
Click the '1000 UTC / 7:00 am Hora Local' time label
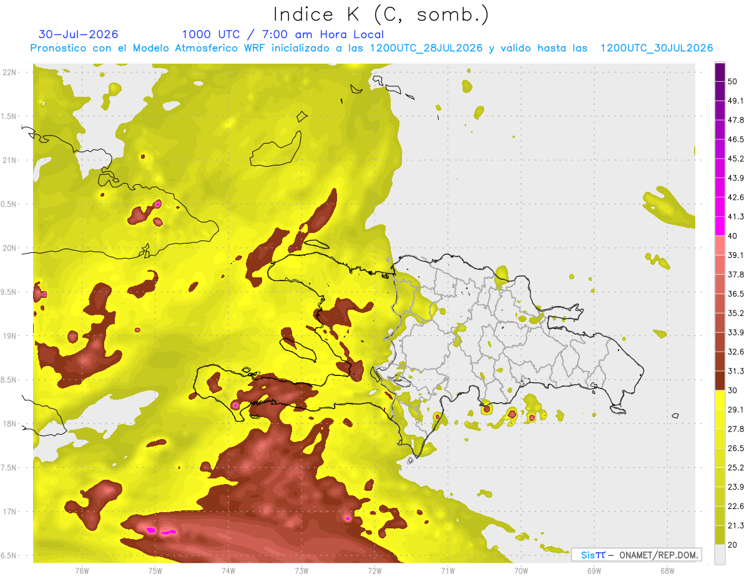tap(283, 34)
